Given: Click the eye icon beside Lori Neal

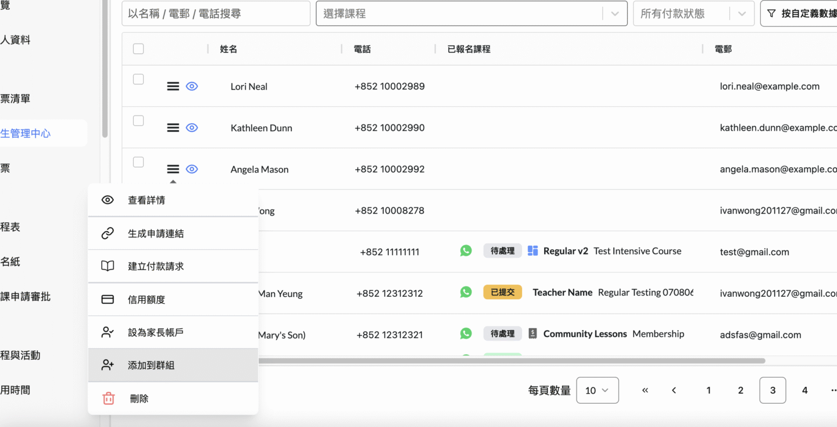Looking at the screenshot, I should tap(192, 87).
